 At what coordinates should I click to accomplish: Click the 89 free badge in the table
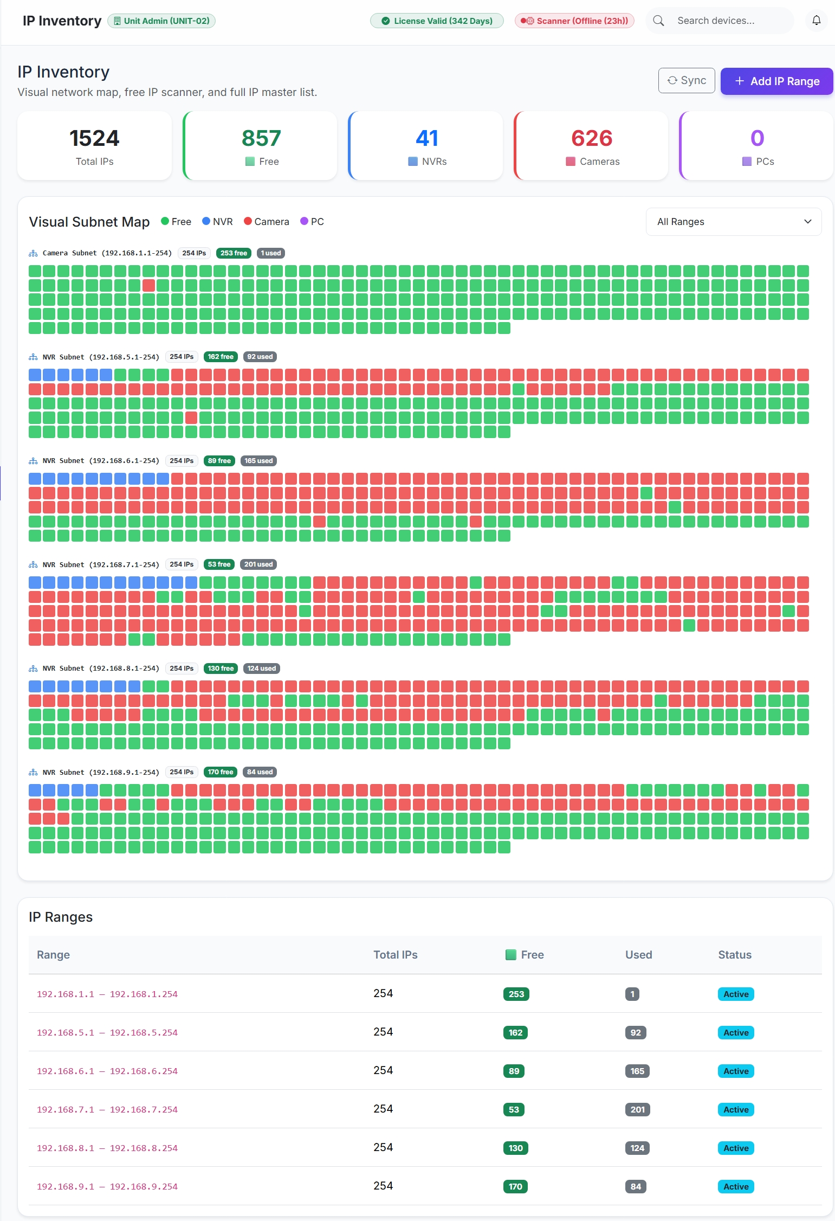(514, 1071)
